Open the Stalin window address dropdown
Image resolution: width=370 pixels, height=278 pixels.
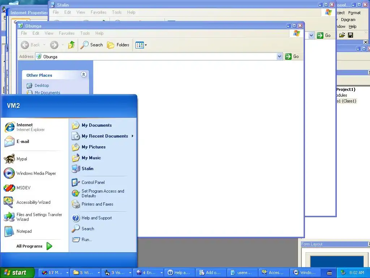pos(311,35)
